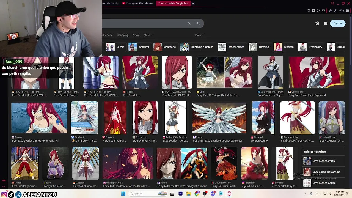Open Premiere Pro from the taskbar
The image size is (352, 198).
point(180,194)
